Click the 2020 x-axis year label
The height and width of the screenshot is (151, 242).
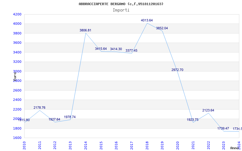coord(178,145)
